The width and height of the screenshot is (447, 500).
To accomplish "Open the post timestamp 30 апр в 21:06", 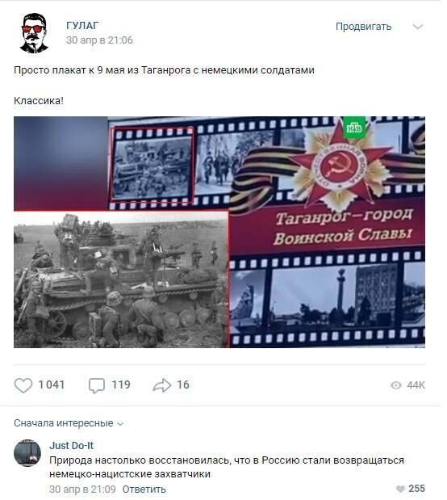I will click(x=99, y=40).
